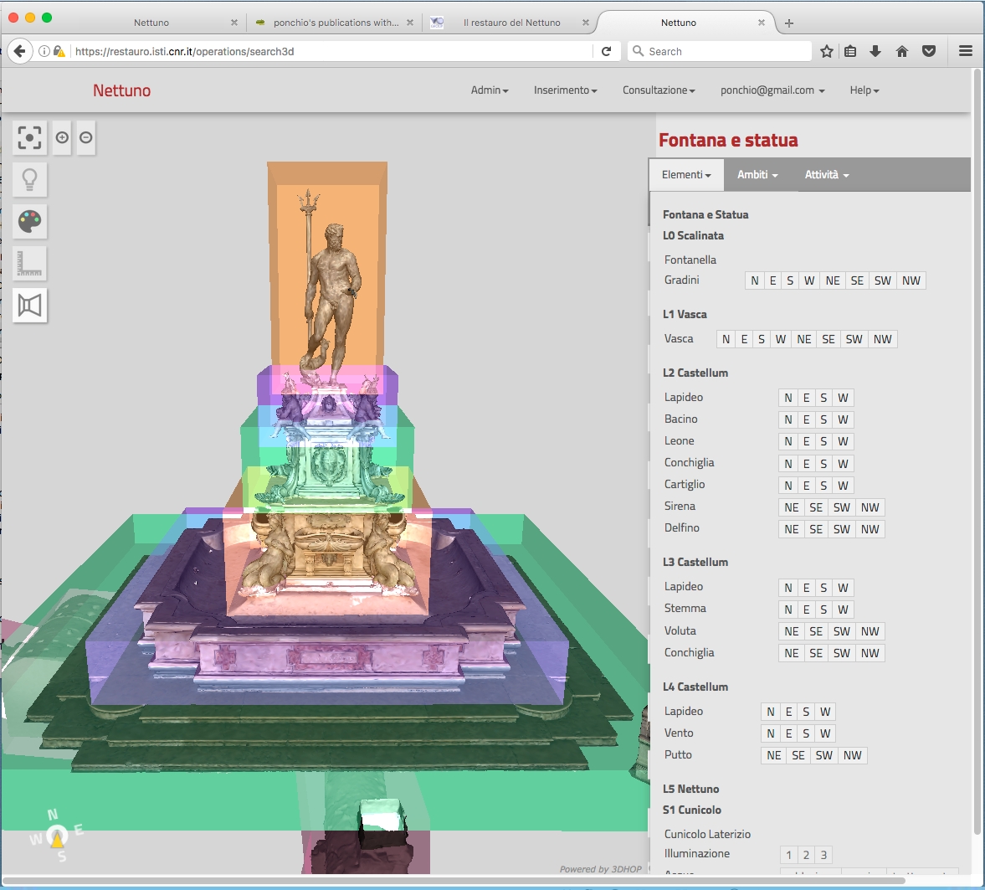Screen dimensions: 985x890
Task: Open the color palette tool
Action: 29,221
